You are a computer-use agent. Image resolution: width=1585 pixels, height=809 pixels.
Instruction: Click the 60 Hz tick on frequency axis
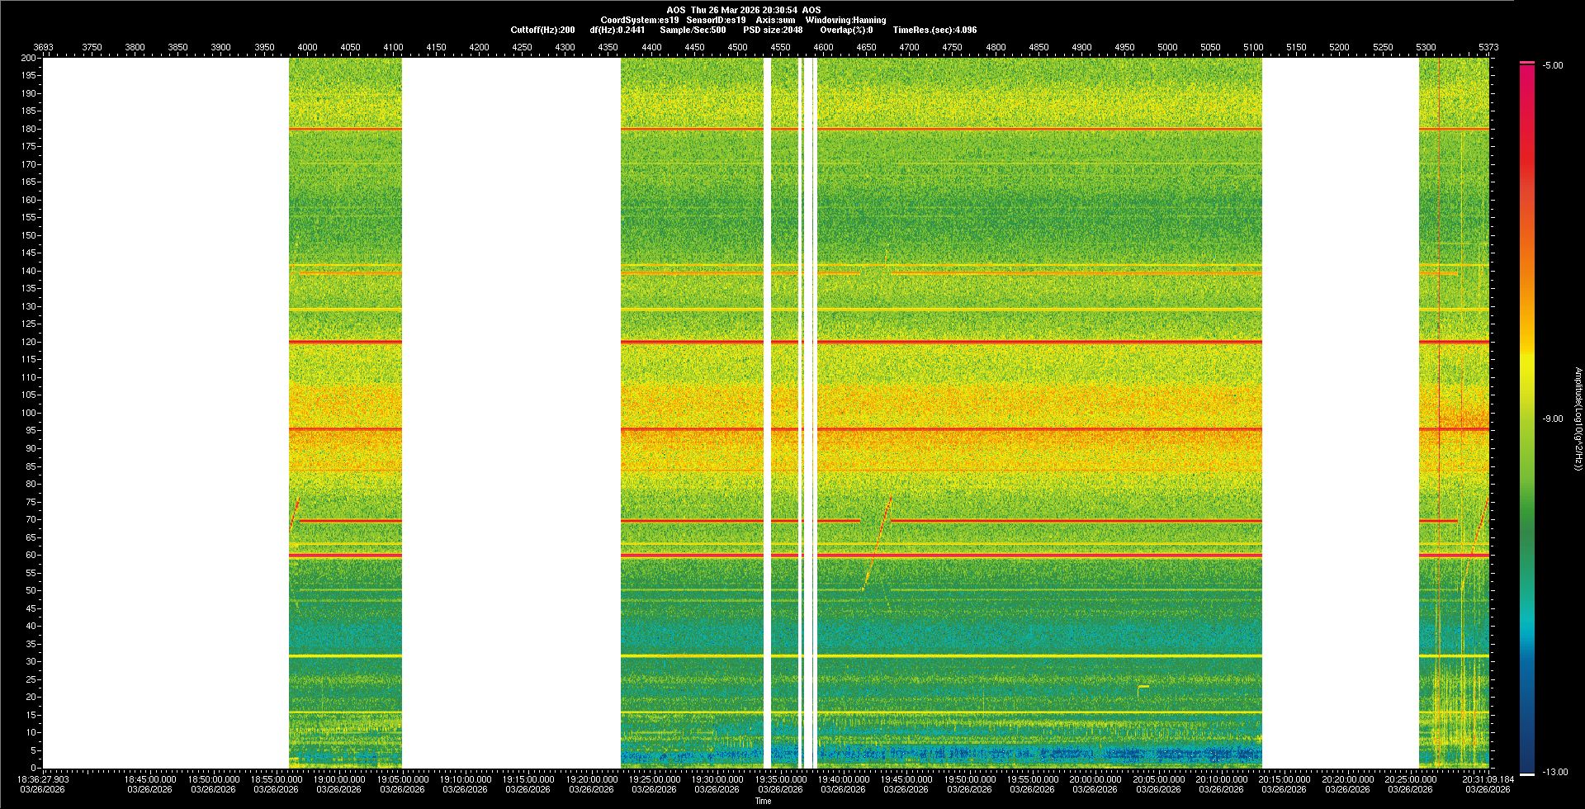click(x=31, y=556)
